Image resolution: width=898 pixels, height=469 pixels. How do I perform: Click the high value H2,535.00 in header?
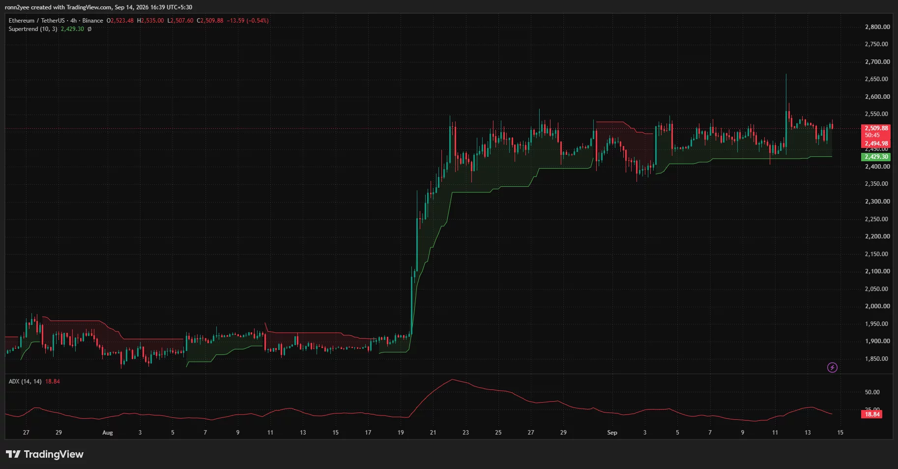tap(150, 21)
